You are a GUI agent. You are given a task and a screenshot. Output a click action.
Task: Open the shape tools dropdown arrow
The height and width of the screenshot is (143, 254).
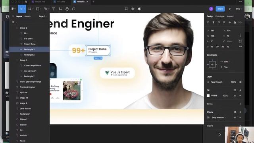coord(40,9)
